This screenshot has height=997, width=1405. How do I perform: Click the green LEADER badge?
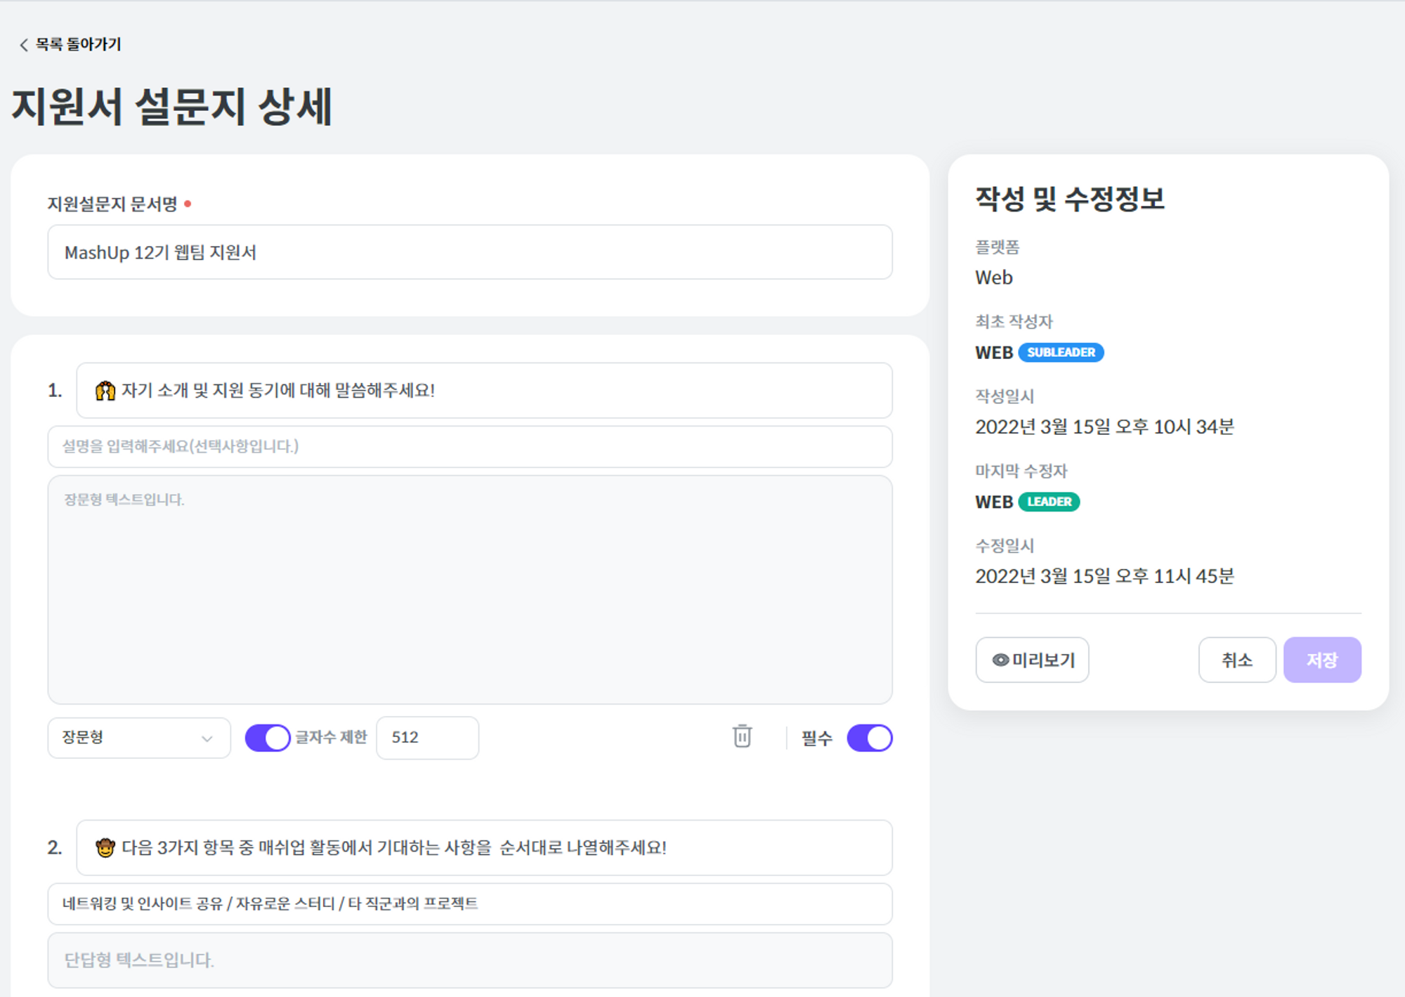(1049, 502)
